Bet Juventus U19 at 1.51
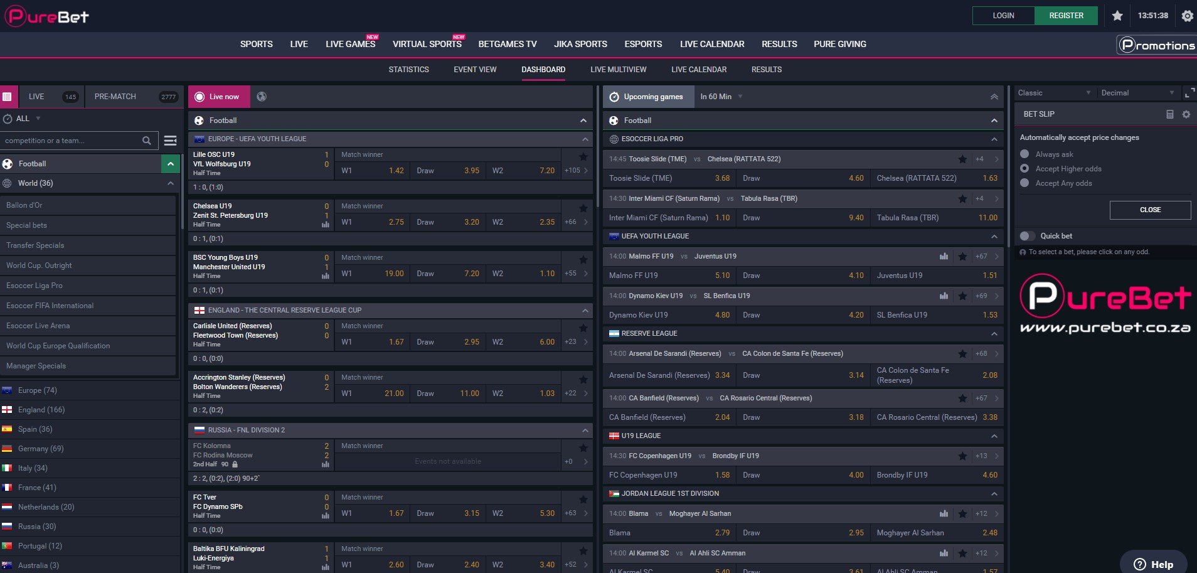The height and width of the screenshot is (573, 1197). (x=937, y=276)
